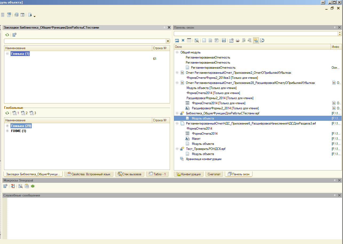
Task: Select Модуль объекта under Тест_ПроверитьРОНДС6.epf
Action: [x=203, y=154]
